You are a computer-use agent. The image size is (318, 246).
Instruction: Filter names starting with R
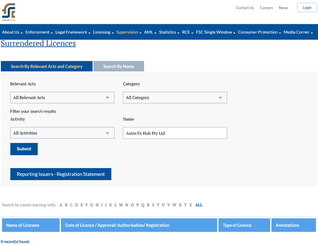[x=148, y=205]
